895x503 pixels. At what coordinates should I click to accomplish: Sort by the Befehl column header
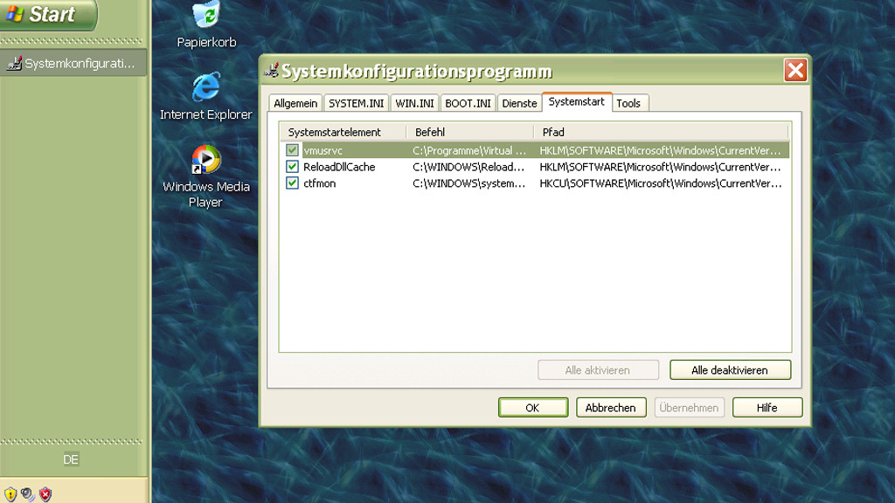pyautogui.click(x=469, y=133)
